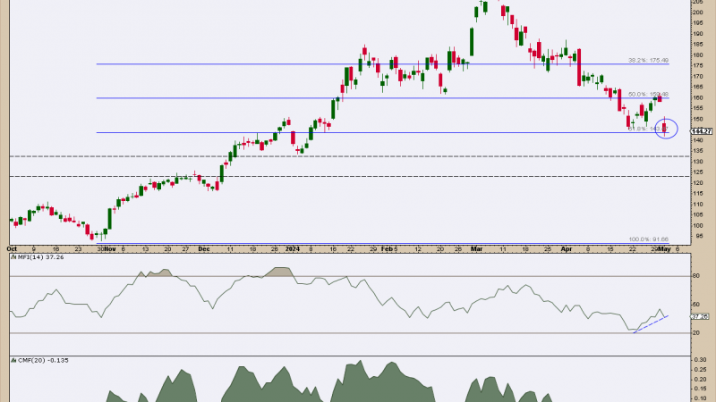The height and width of the screenshot is (402, 716).
Task: Click the MFI(14) 37.26 indicator label
Action: click(x=40, y=257)
